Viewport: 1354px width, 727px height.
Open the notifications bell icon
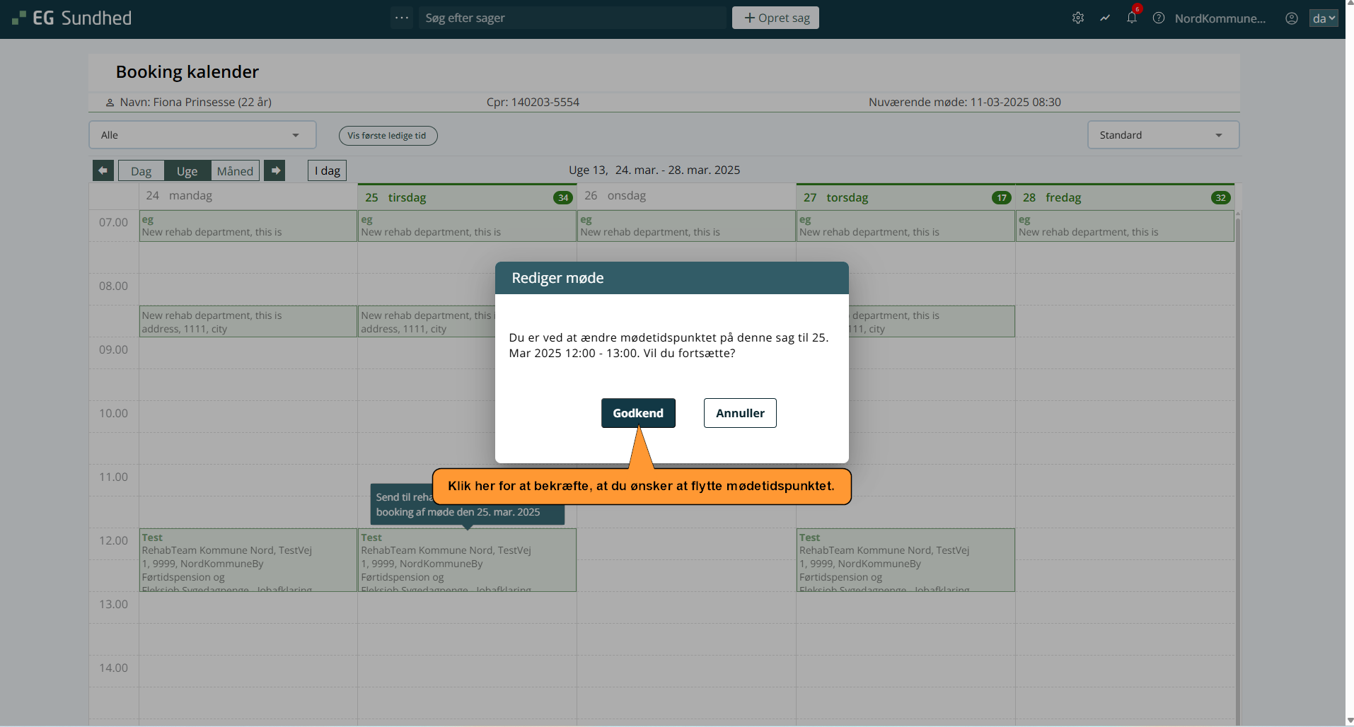tap(1131, 18)
